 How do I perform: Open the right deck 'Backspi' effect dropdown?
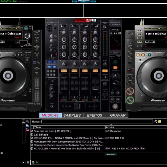coord(154,42)
